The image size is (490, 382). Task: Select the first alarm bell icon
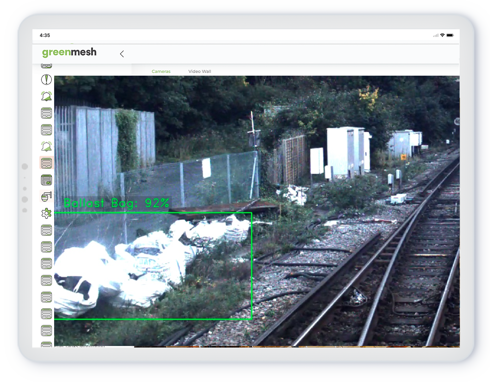click(46, 96)
